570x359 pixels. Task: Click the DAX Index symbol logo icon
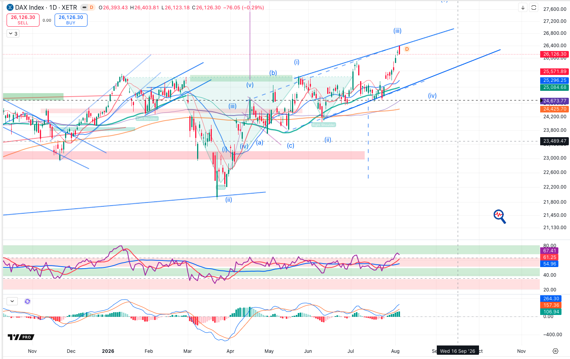(10, 7)
